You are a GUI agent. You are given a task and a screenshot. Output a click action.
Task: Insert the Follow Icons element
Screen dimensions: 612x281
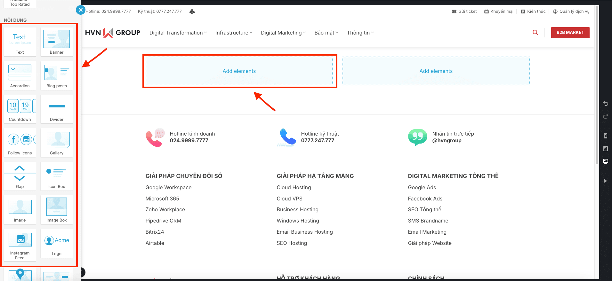(x=20, y=143)
